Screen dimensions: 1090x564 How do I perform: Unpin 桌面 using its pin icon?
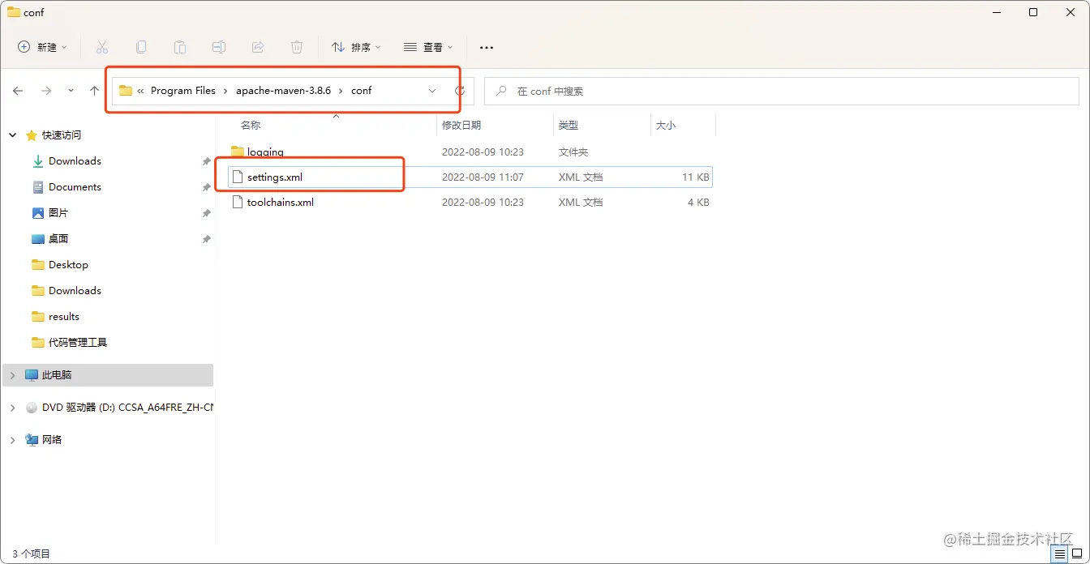(207, 239)
